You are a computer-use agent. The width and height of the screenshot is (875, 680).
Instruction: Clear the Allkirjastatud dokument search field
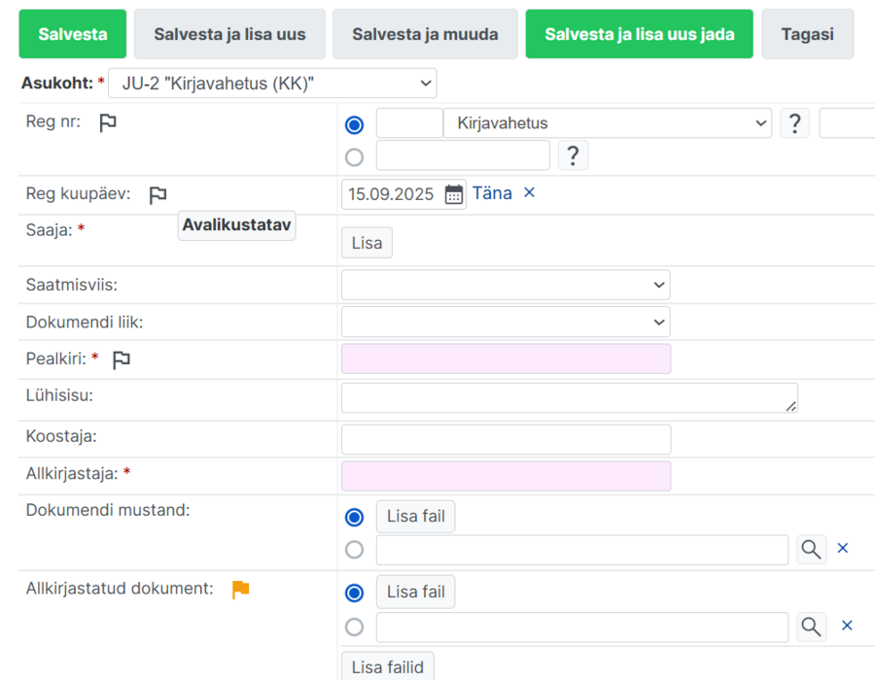point(847,626)
